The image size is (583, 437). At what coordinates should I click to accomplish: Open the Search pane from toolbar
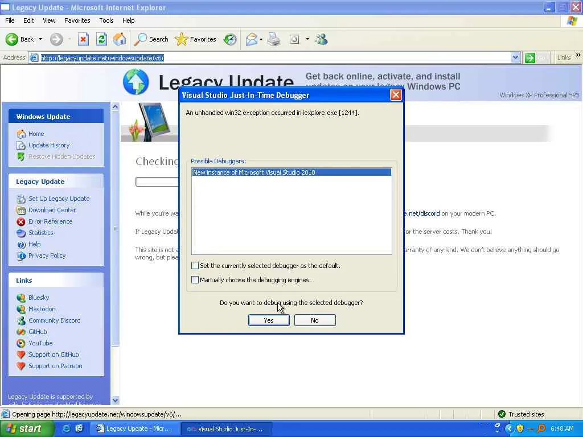pyautogui.click(x=151, y=39)
